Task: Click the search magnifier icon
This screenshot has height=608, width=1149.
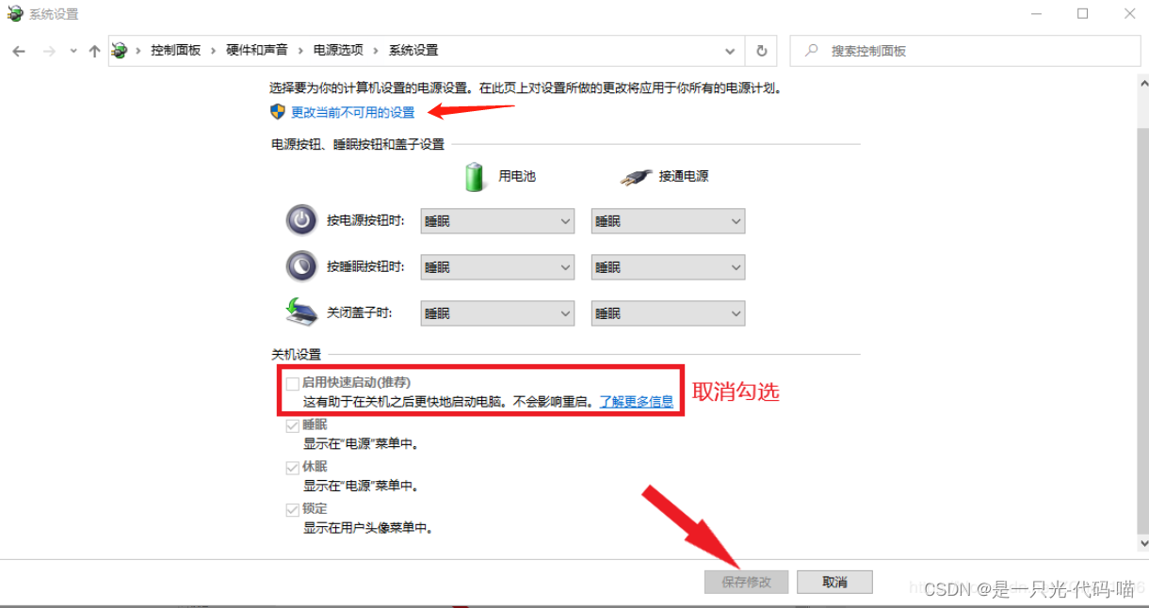Action: coord(811,51)
